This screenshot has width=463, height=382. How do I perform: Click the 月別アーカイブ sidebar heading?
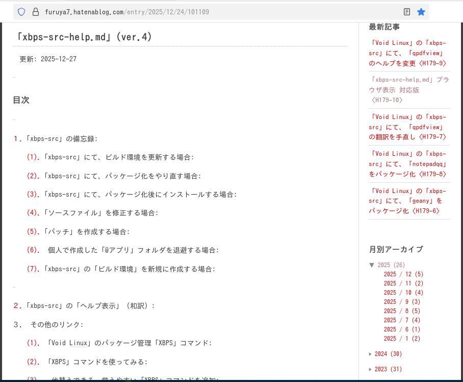tap(396, 249)
